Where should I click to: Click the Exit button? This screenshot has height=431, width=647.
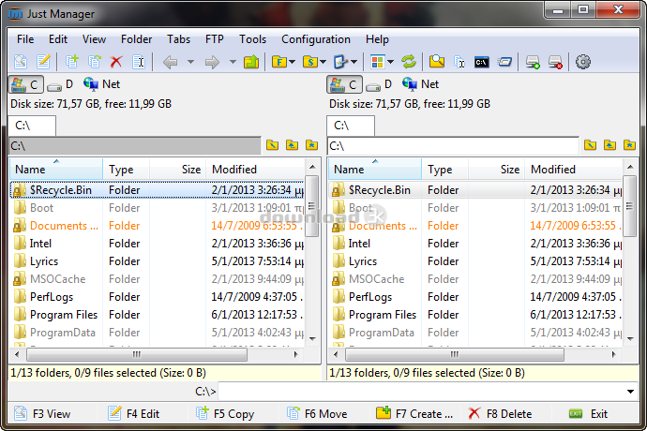tap(588, 414)
